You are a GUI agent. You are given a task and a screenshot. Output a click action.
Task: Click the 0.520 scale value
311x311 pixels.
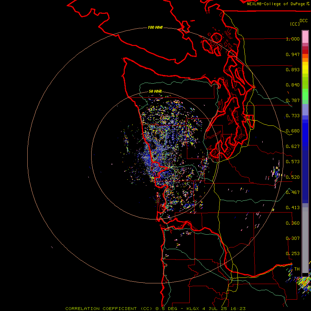click(293, 177)
